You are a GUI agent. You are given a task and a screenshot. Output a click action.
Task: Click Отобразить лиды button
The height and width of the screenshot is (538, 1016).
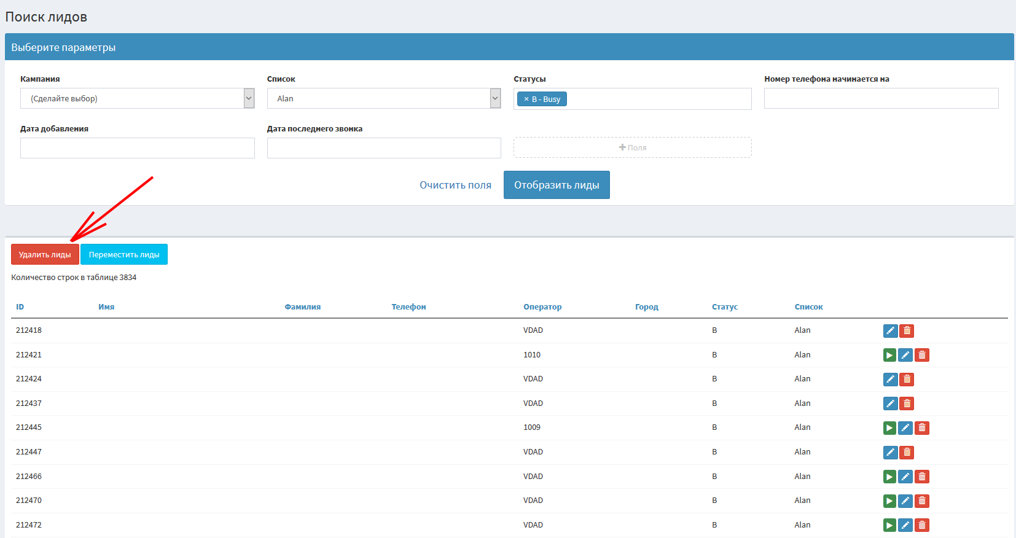click(557, 185)
